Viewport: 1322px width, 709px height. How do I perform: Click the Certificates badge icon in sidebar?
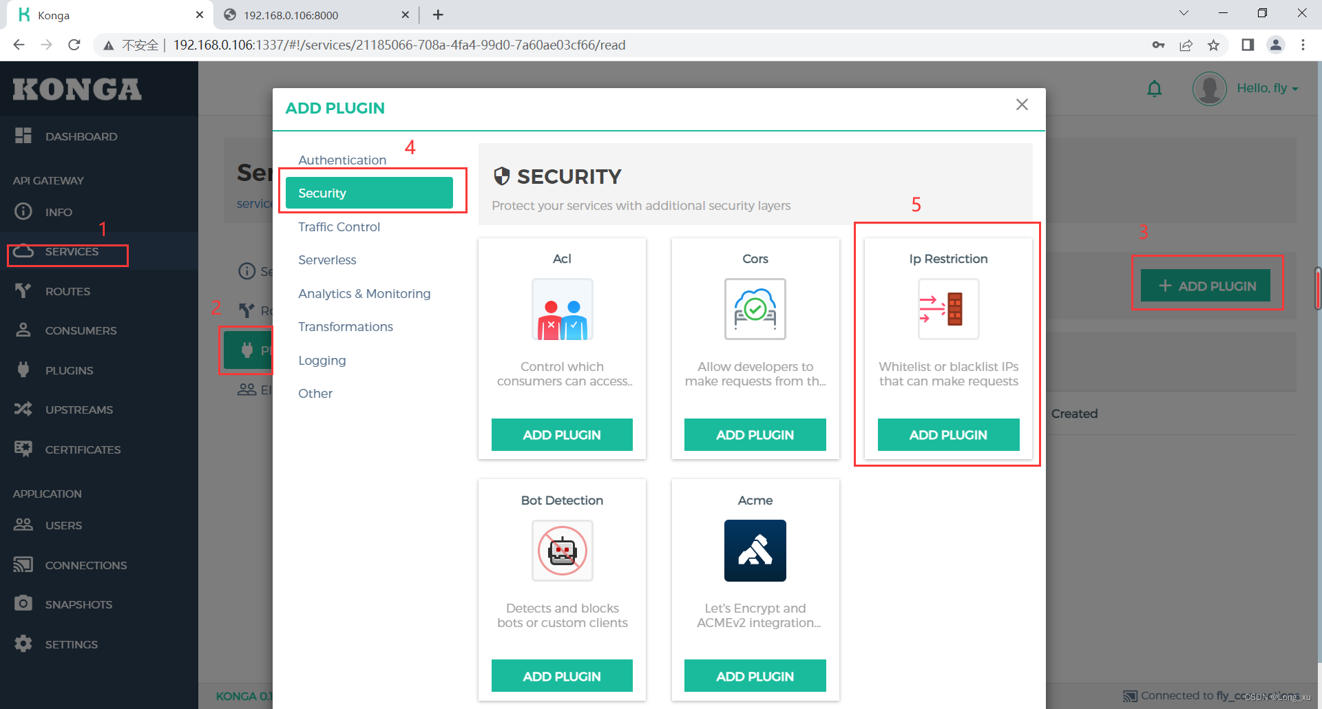click(x=23, y=449)
